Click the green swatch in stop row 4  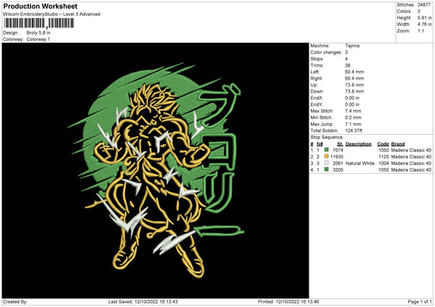(326, 169)
